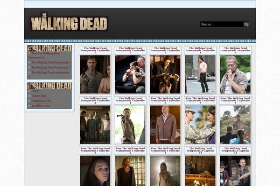Screen dimensions: 280x186
Task: Select thumbnail for Fear temporada 1 episodio 3
Action: click(95, 171)
